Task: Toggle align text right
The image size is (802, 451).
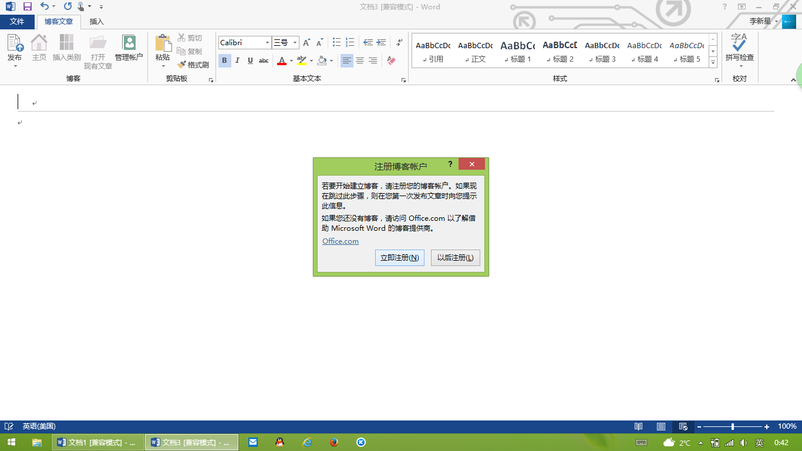Action: [373, 60]
